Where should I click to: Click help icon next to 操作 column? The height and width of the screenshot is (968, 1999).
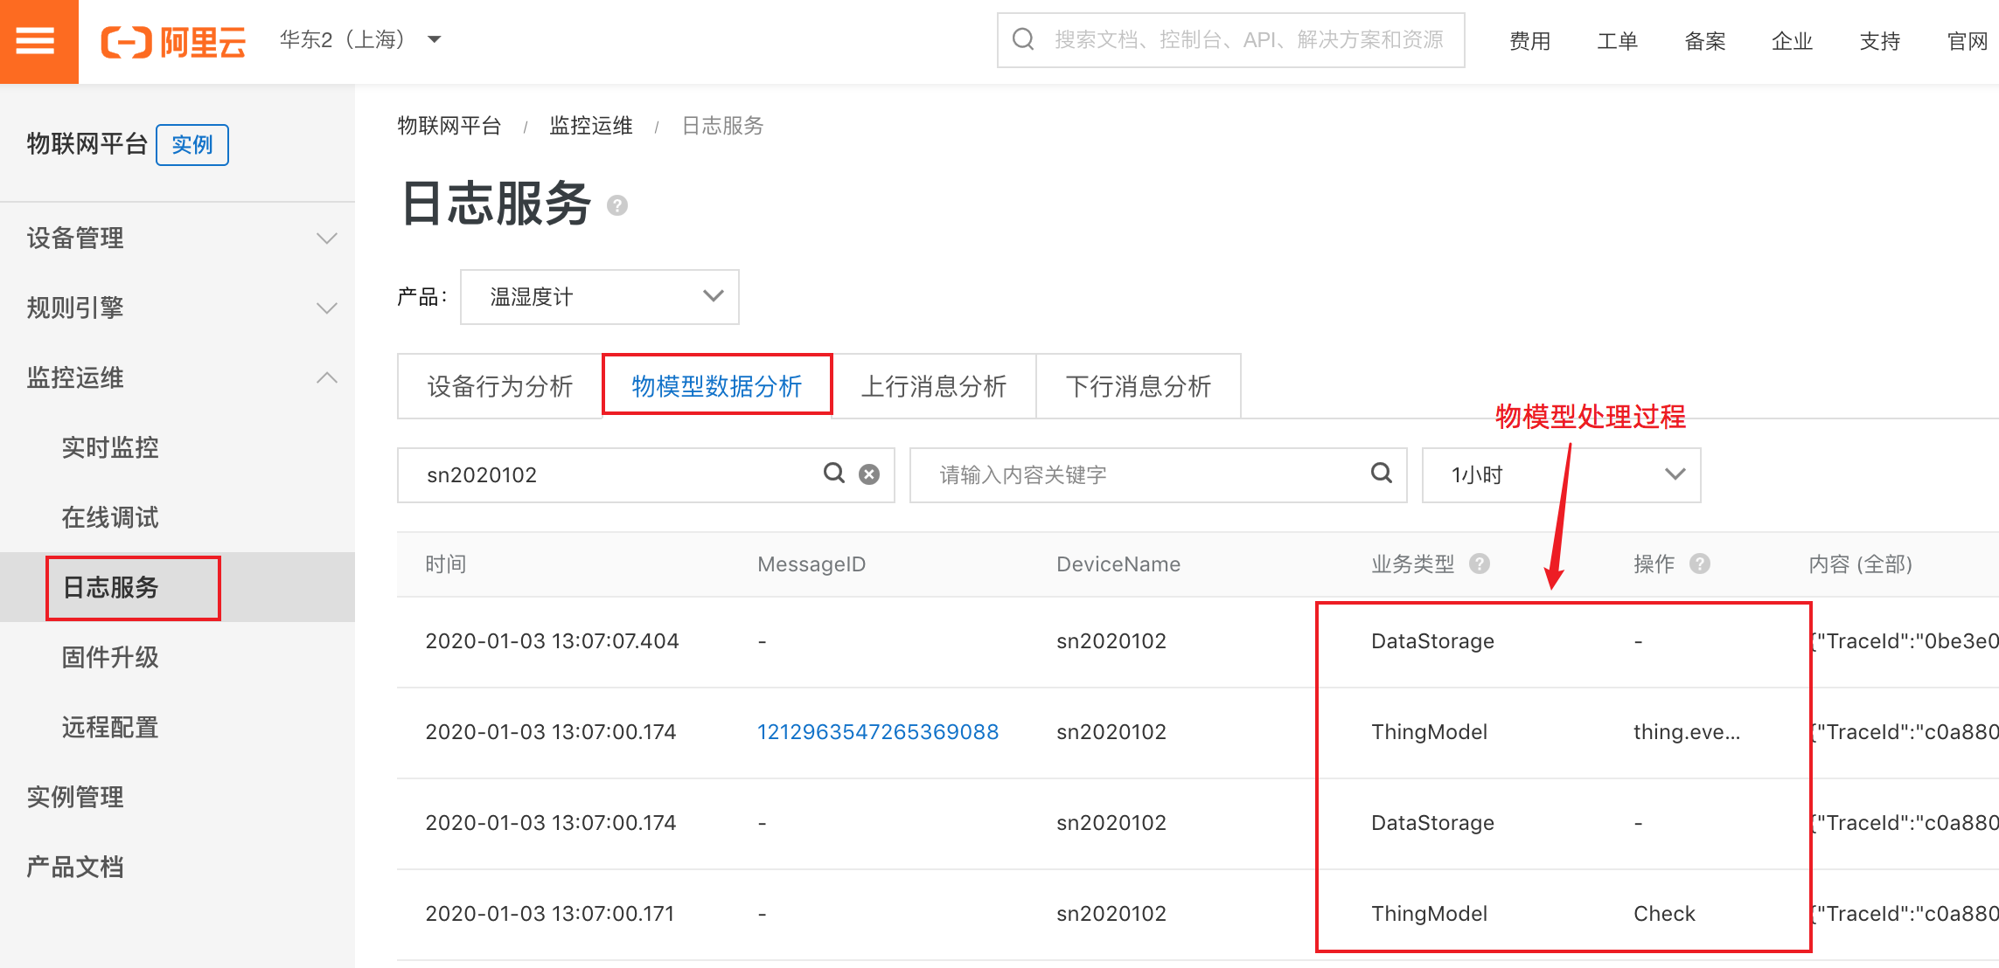[1700, 564]
